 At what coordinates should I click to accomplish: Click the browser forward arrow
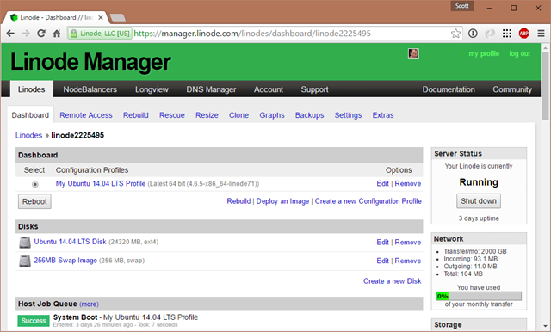[26, 34]
